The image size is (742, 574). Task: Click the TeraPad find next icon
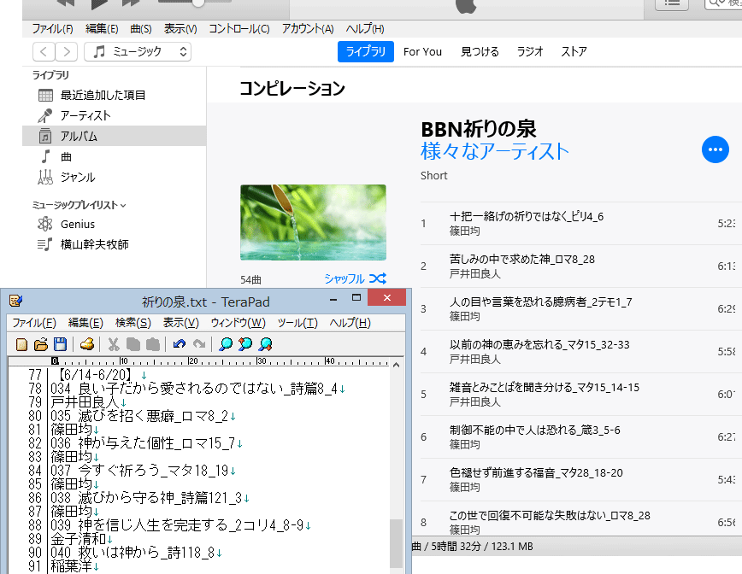point(265,344)
